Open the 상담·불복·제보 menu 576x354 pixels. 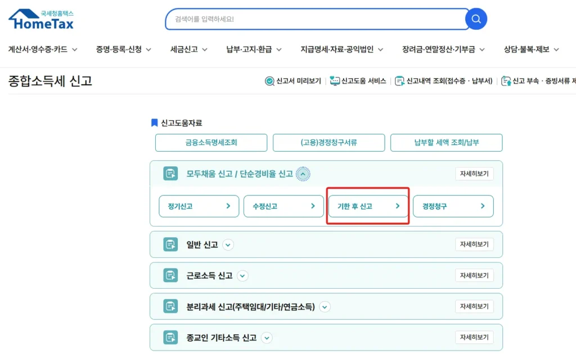(531, 49)
